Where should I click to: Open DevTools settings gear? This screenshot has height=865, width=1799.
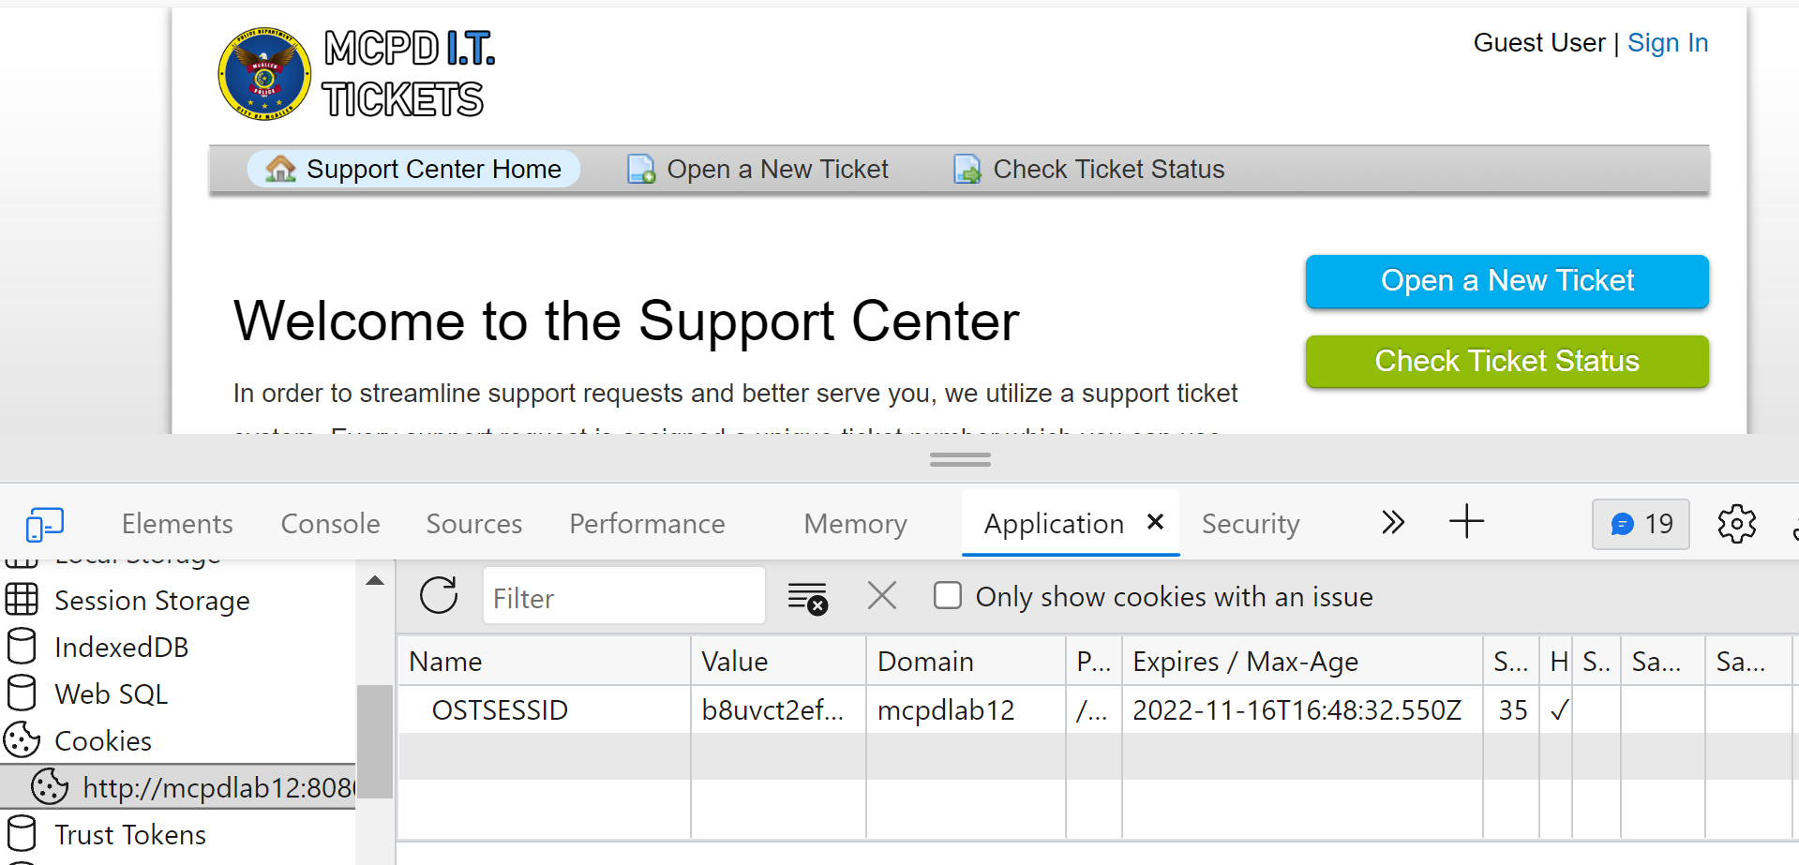coord(1736,524)
